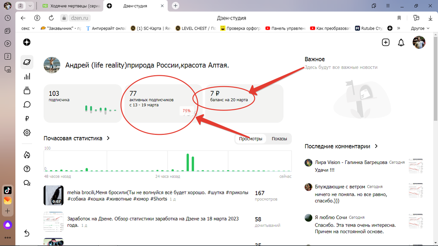Open help via the question mark icon
Screen dimensions: 438x246
click(27, 169)
